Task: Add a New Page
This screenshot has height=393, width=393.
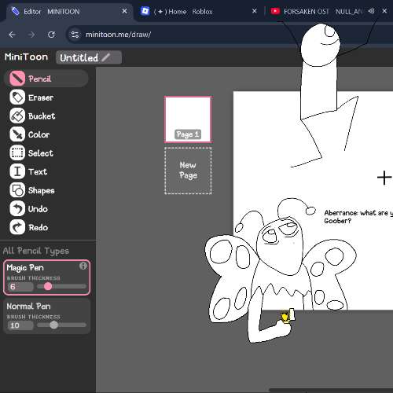Action: (x=188, y=171)
